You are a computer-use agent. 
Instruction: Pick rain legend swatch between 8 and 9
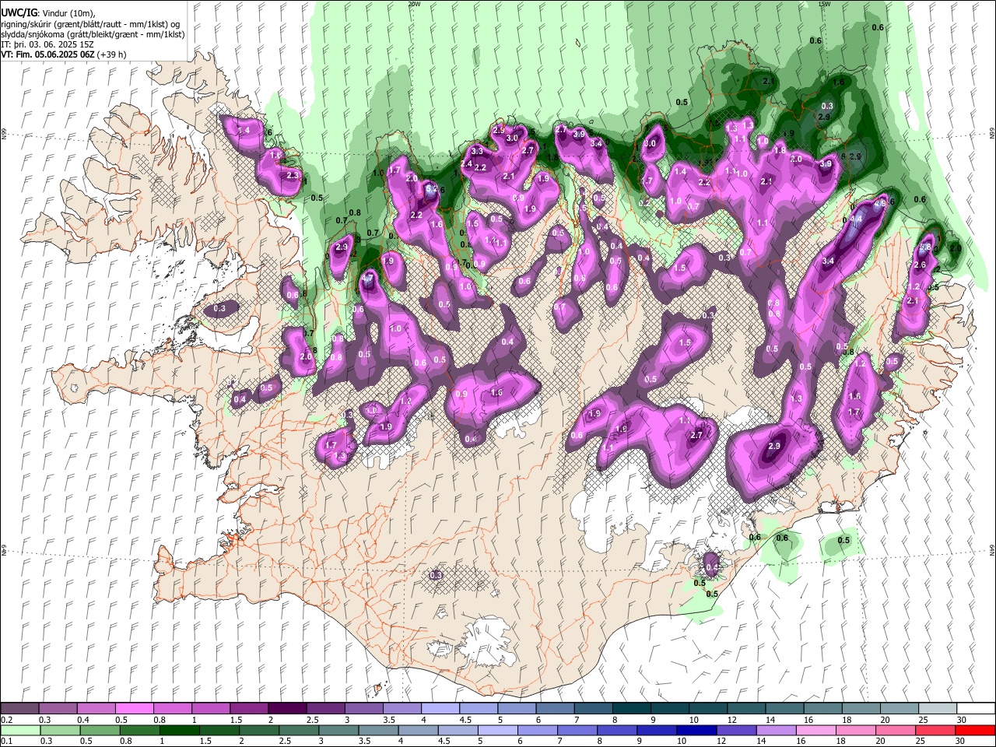pyautogui.click(x=617, y=730)
